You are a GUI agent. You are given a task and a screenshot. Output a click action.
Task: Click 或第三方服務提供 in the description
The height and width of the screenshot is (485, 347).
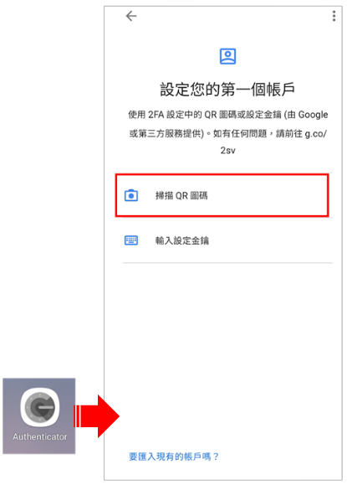click(x=166, y=134)
